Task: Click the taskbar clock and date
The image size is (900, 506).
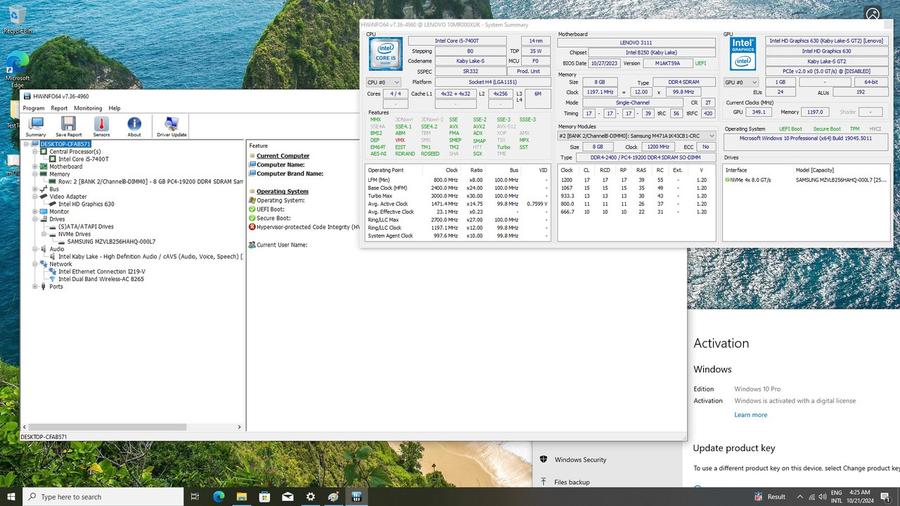Action: (x=859, y=496)
